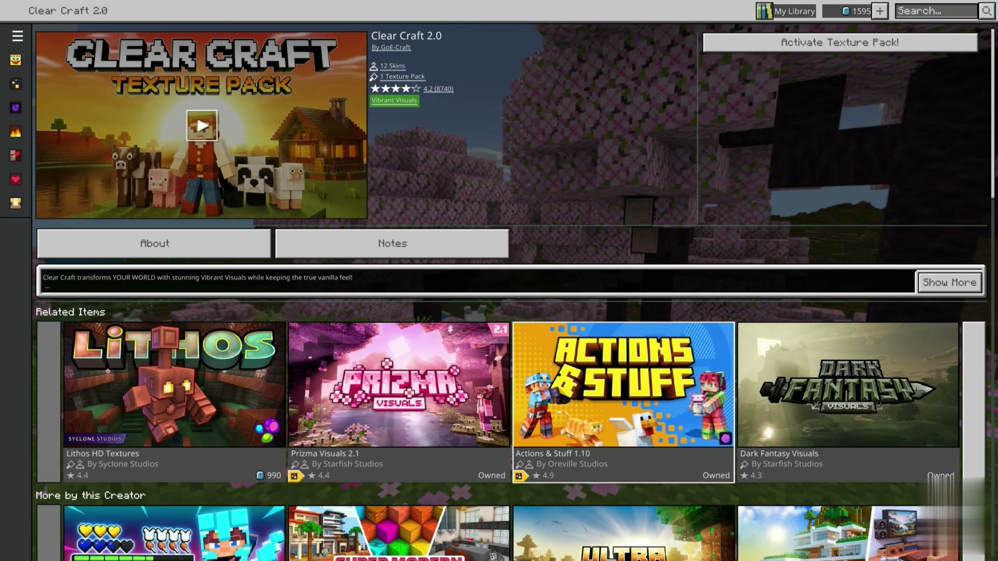Open the modern house pack thumbnail at bottom right
This screenshot has height=561, width=998.
[x=848, y=533]
